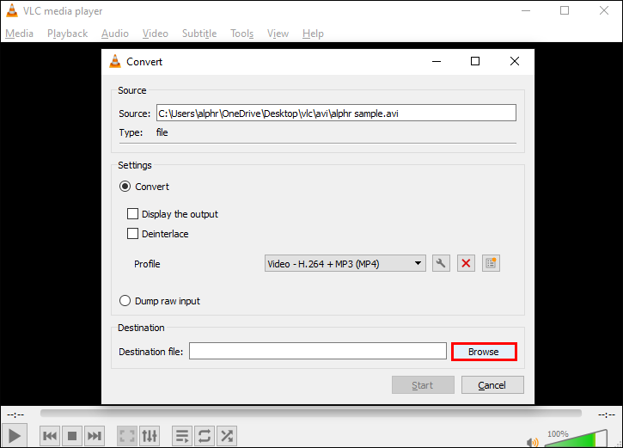623x448 pixels.
Task: Skip to previous media button
Action: pyautogui.click(x=50, y=436)
